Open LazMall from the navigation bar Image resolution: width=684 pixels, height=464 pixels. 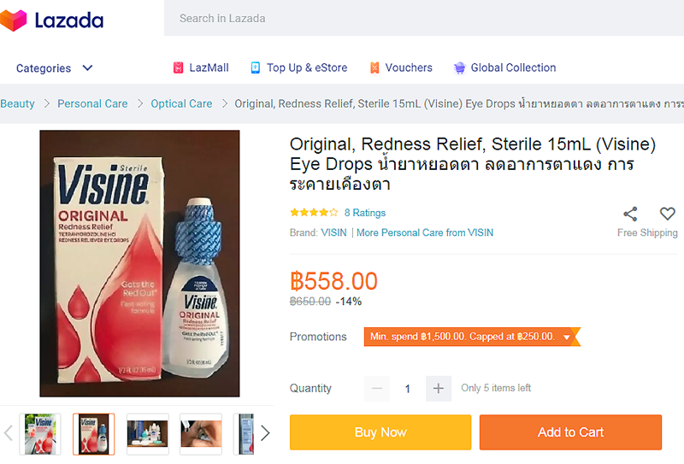[x=201, y=68]
